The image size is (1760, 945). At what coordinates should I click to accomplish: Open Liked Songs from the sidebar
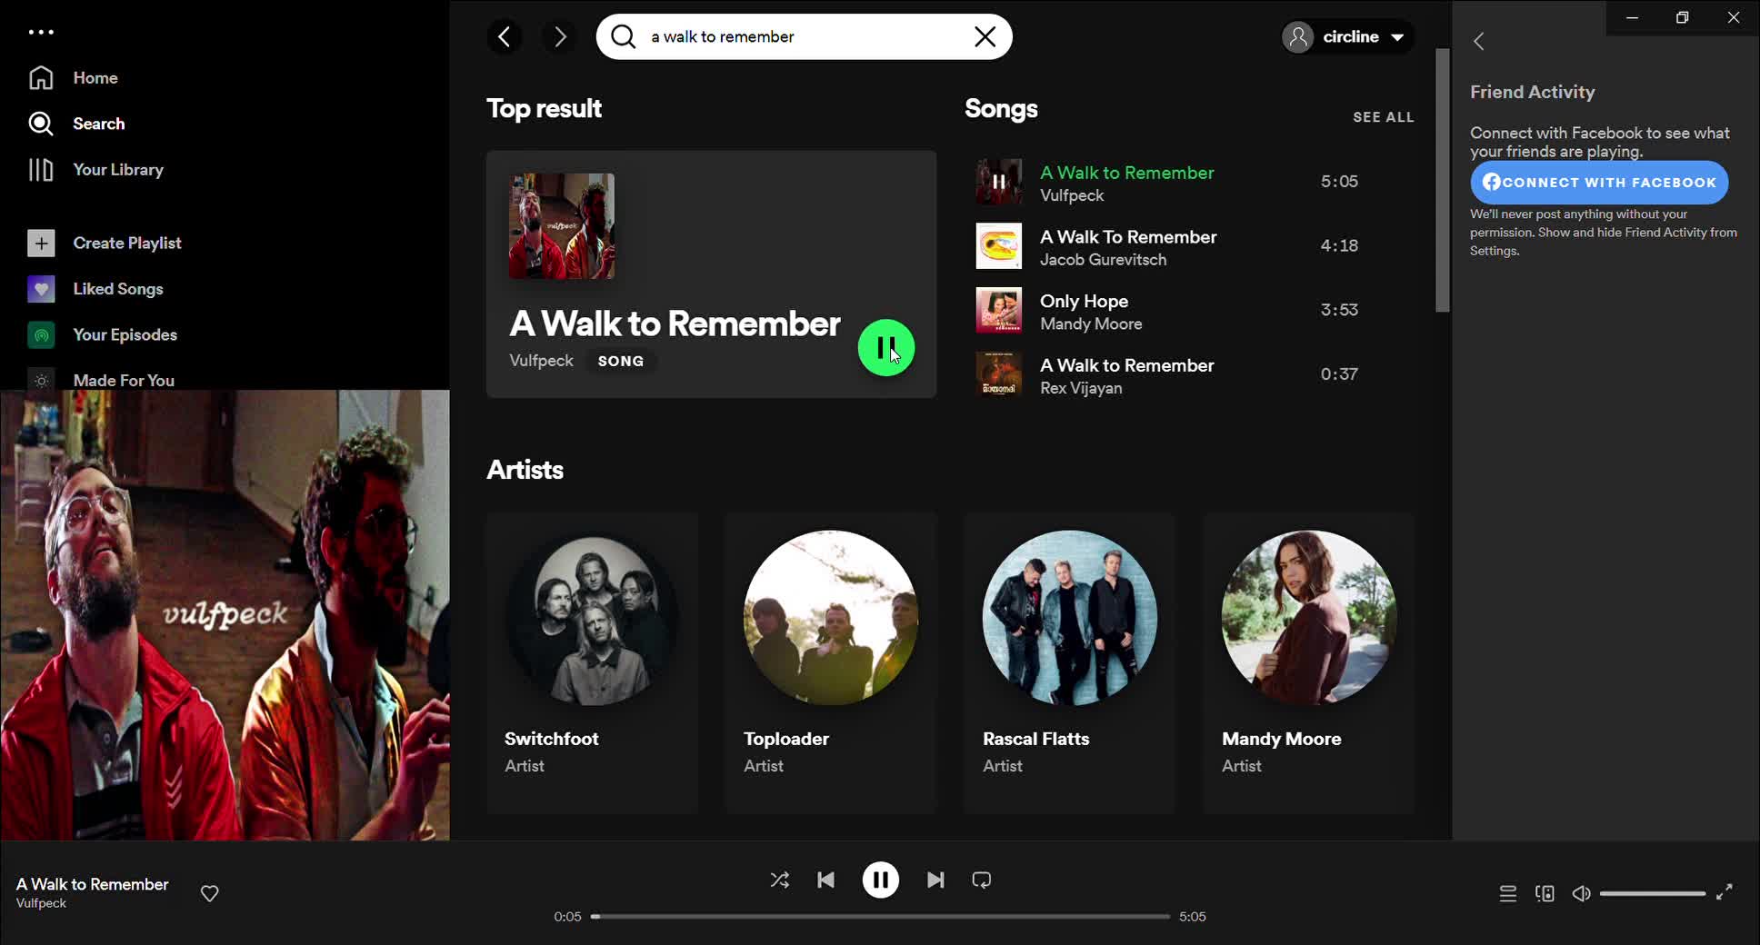118,288
